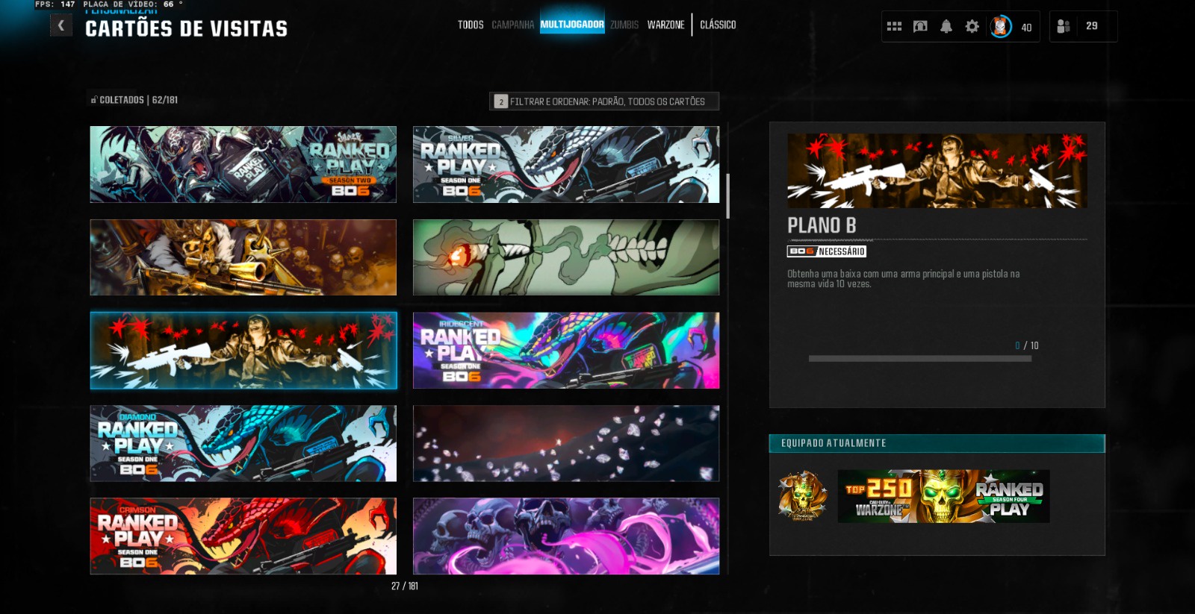The image size is (1195, 614).
Task: Open the grid menu icon
Action: [894, 27]
